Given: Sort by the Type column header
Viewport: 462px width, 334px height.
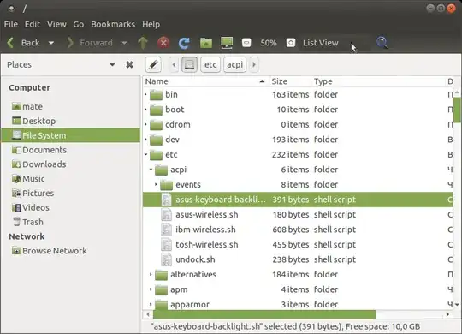Looking at the screenshot, I should click(x=378, y=81).
